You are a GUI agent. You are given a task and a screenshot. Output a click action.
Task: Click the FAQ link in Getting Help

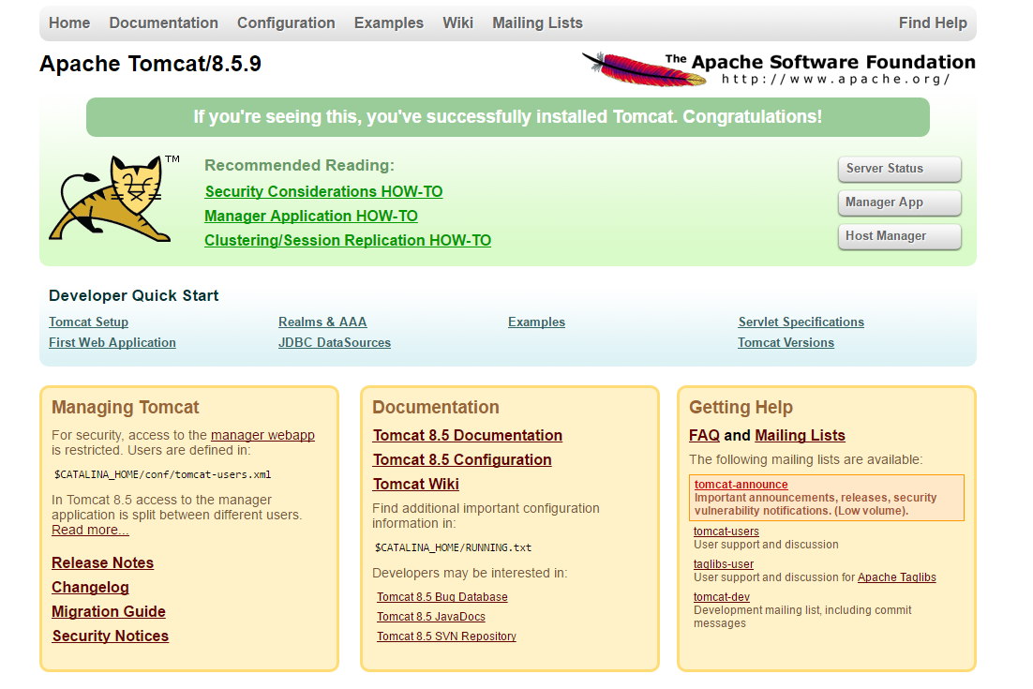tap(704, 435)
